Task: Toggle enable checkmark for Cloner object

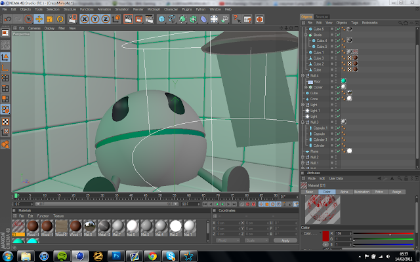Action: click(x=339, y=87)
